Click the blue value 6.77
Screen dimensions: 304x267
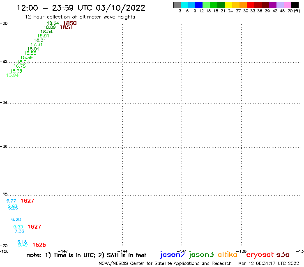11,201
